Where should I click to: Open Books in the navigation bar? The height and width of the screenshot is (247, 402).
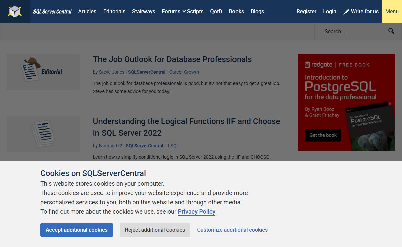coord(237,11)
